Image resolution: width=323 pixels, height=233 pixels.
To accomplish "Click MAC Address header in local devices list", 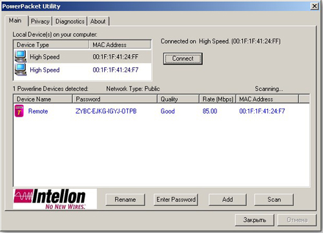I will [120, 45].
